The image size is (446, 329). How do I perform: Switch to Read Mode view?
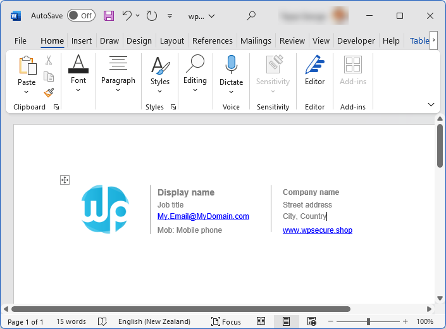[261, 321]
